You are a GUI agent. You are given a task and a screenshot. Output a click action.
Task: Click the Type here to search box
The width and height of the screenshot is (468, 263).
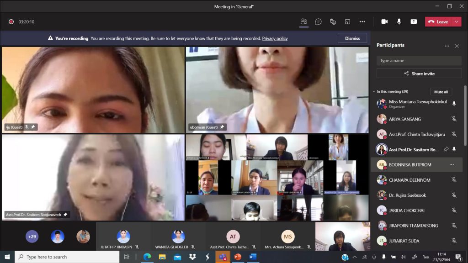click(67, 257)
